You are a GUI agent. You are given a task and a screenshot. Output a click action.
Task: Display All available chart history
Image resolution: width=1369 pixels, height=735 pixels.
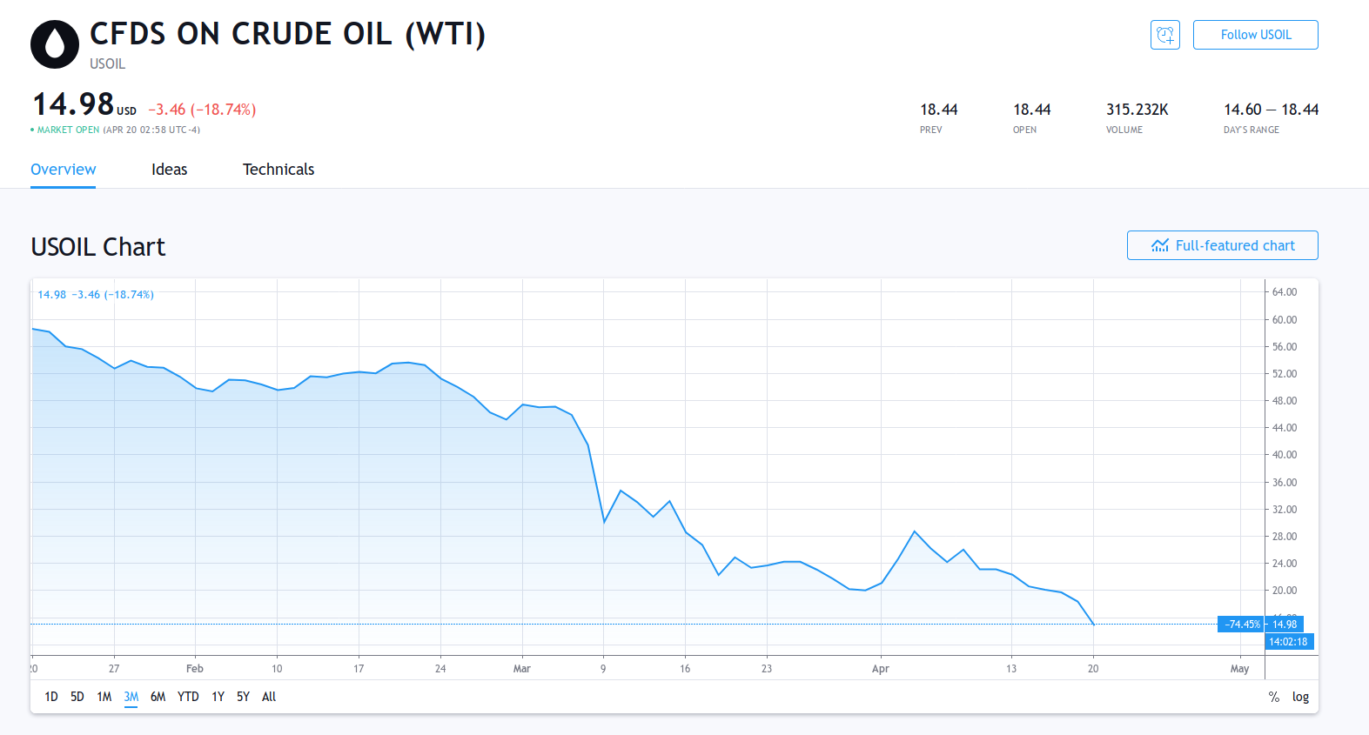point(269,697)
